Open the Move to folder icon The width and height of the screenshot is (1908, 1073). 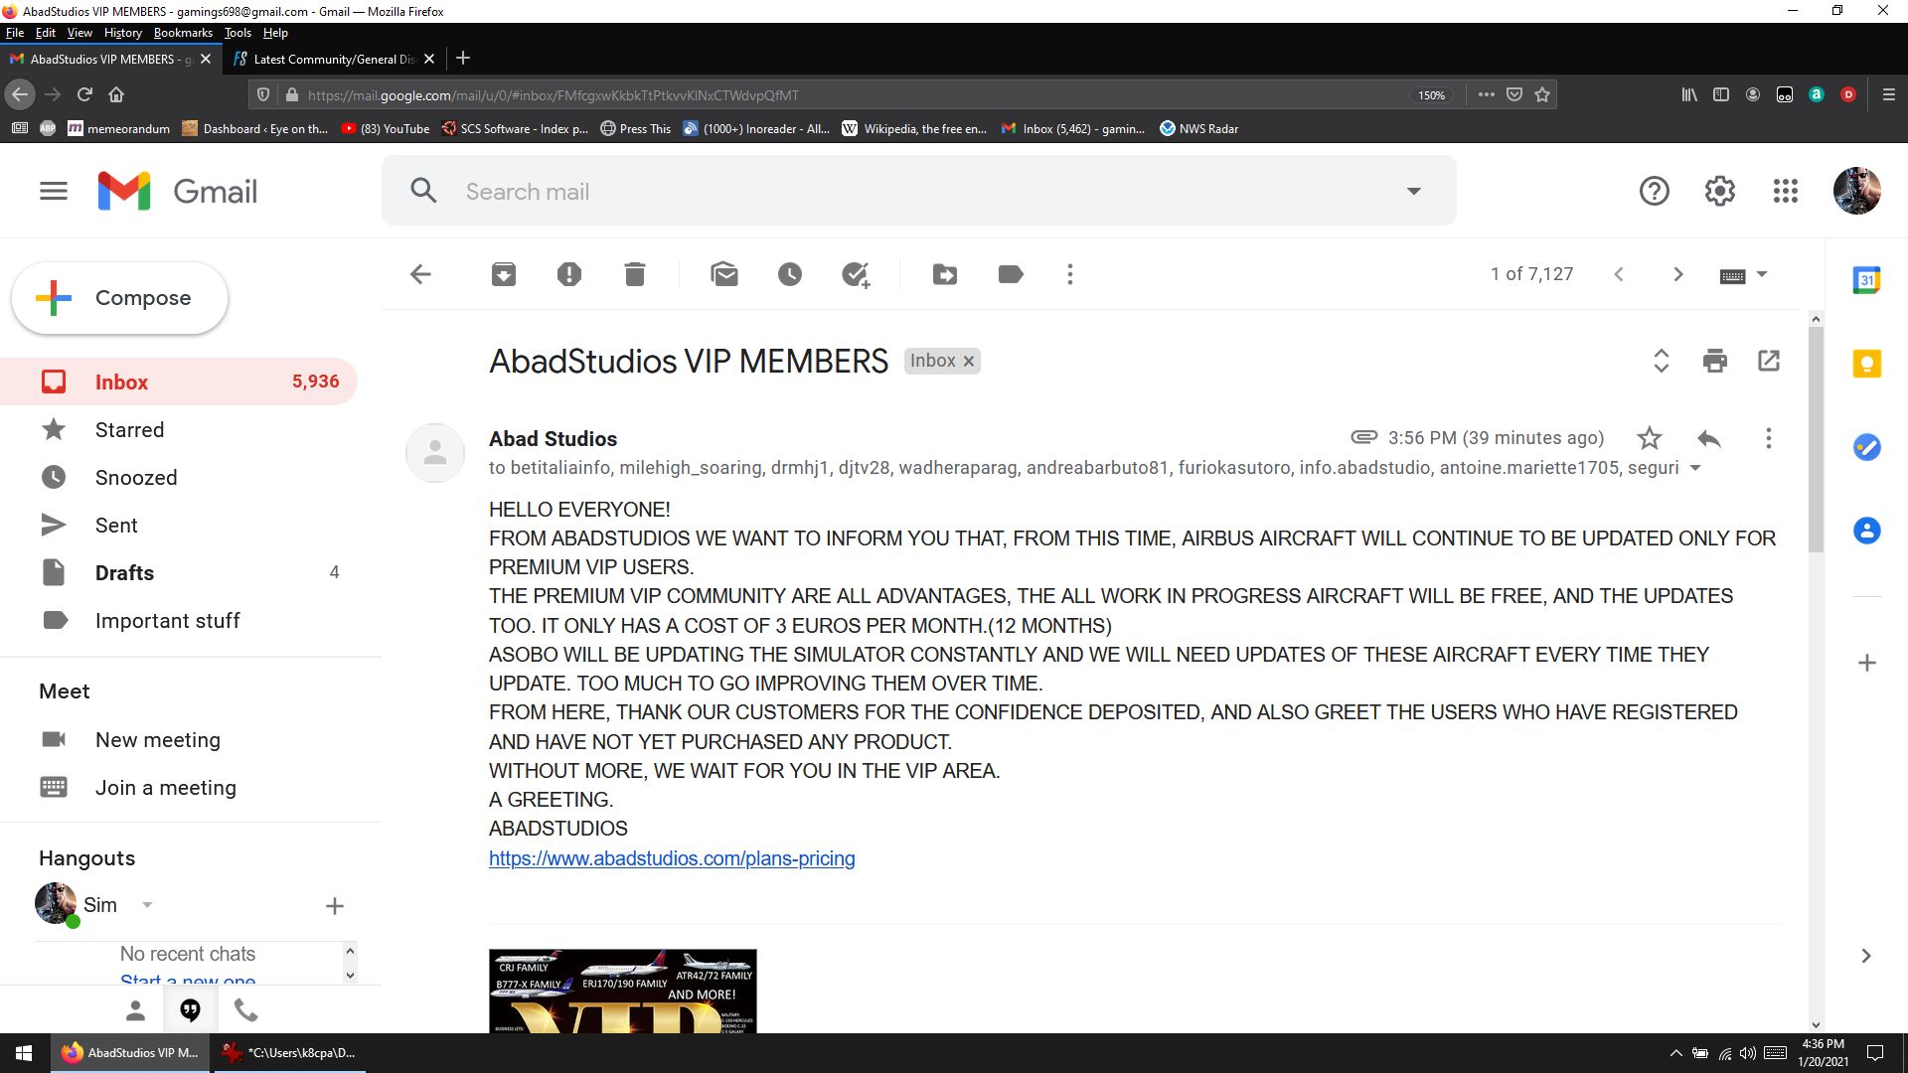pos(945,274)
